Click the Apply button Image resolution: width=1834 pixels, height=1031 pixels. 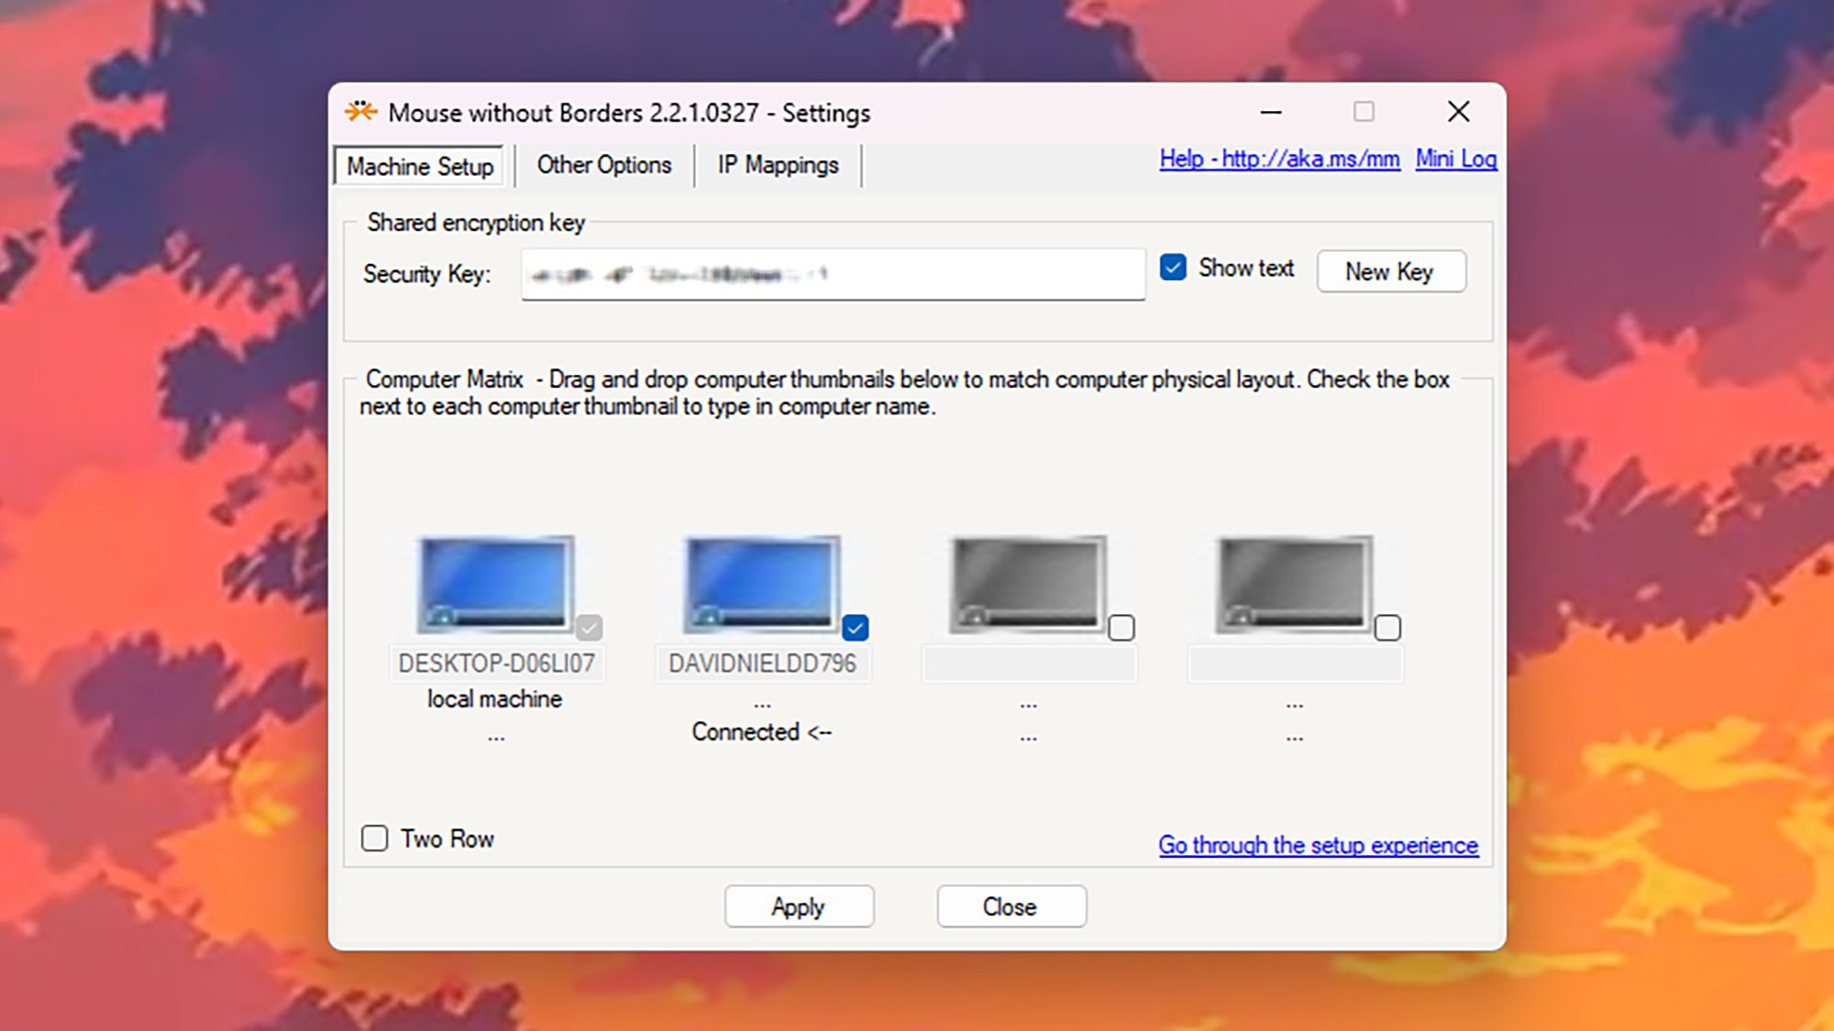click(799, 906)
